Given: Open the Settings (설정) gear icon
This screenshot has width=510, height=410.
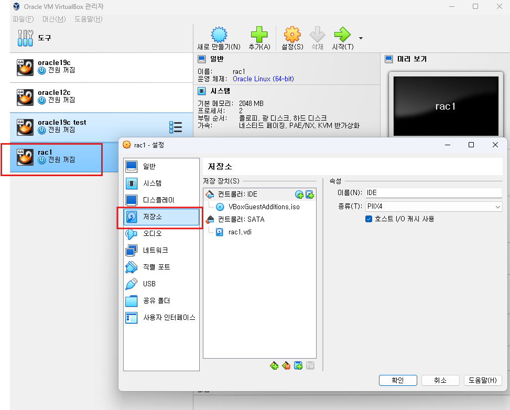Looking at the screenshot, I should coord(292,35).
